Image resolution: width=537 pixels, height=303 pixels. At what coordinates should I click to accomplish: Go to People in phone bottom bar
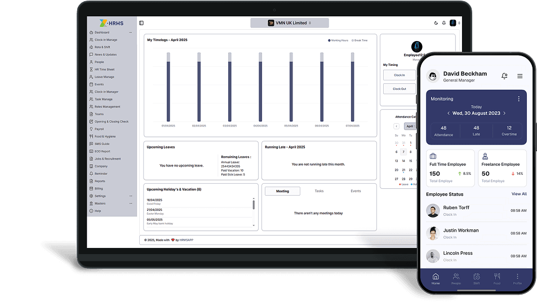coord(456,278)
